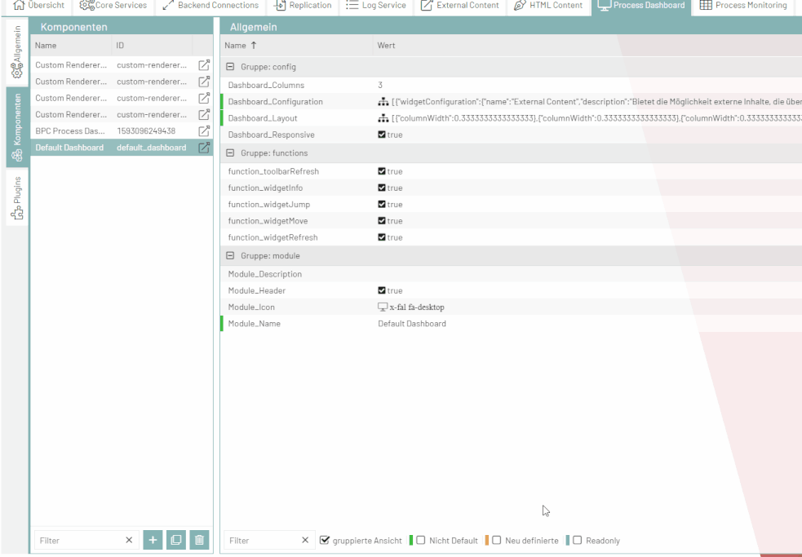The height and width of the screenshot is (557, 802).
Task: Open Default Dashboard via its external-link icon
Action: tap(205, 148)
